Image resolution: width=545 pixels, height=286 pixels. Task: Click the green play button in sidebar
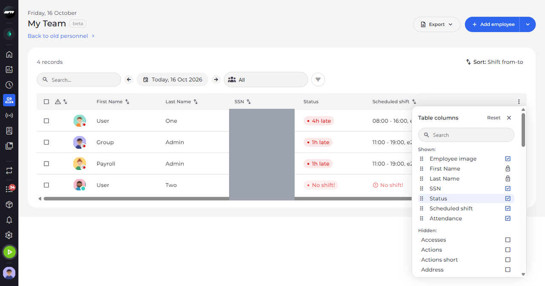click(9, 252)
